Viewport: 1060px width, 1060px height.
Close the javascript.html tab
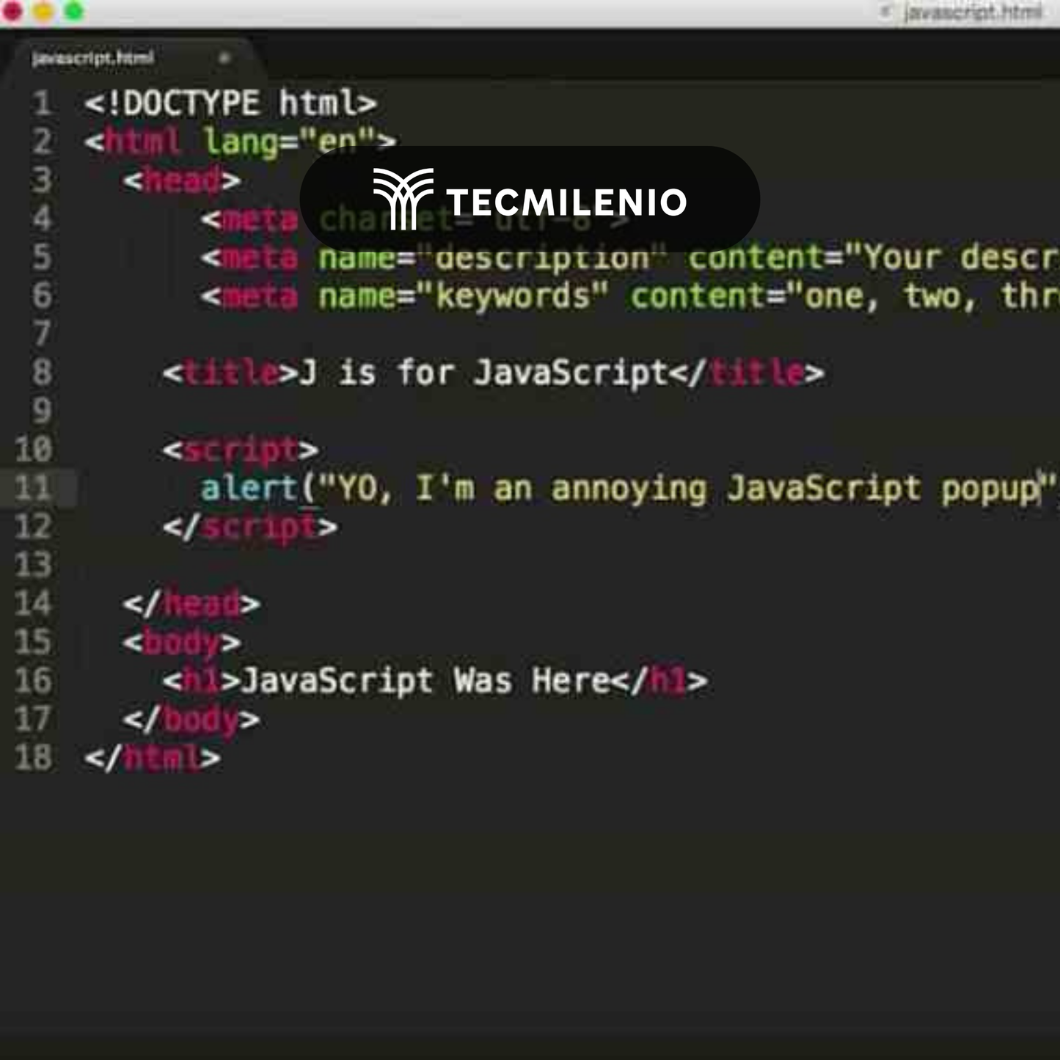tap(224, 58)
